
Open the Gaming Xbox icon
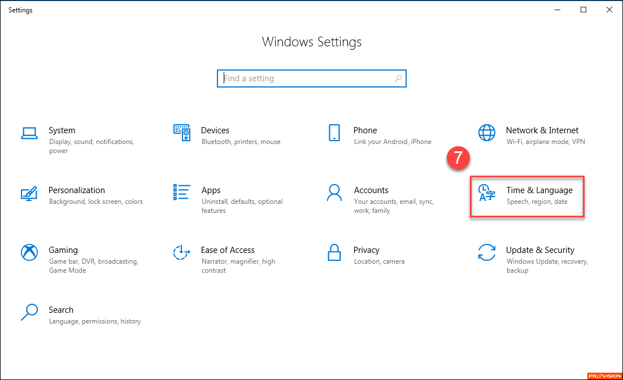point(29,252)
